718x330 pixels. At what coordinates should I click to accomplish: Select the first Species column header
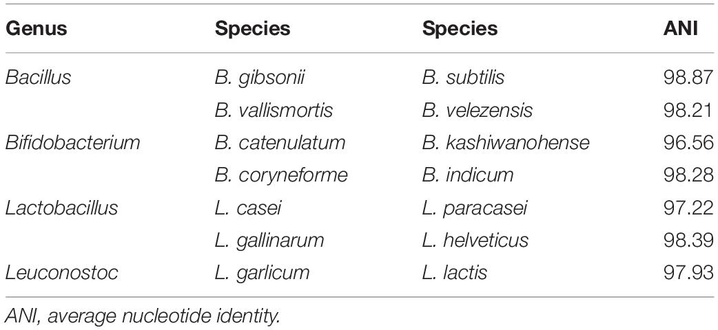click(x=252, y=30)
